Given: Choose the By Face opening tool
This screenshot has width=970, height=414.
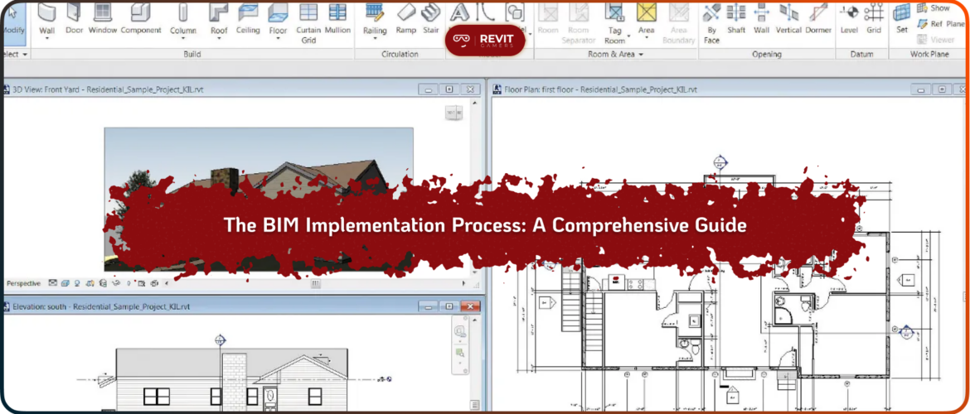Looking at the screenshot, I should (x=711, y=23).
